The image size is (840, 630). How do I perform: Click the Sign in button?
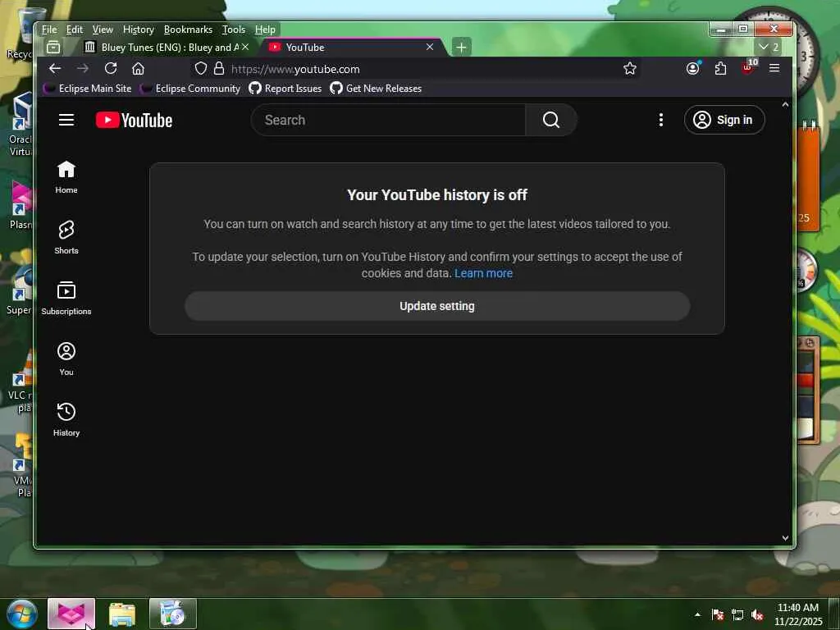tap(724, 120)
